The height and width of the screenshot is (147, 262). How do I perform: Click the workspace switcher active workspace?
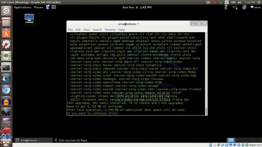tap(231, 140)
